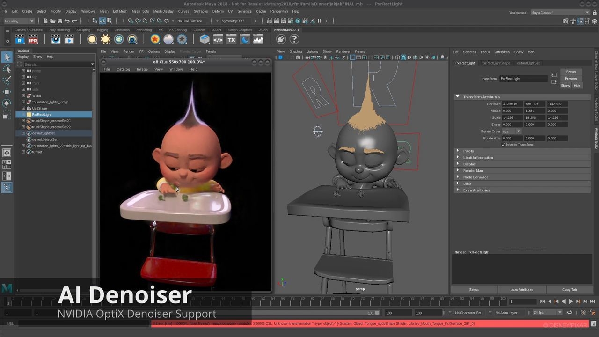Click the cloud volume shelf icon
This screenshot has height=337, width=599.
(168, 39)
